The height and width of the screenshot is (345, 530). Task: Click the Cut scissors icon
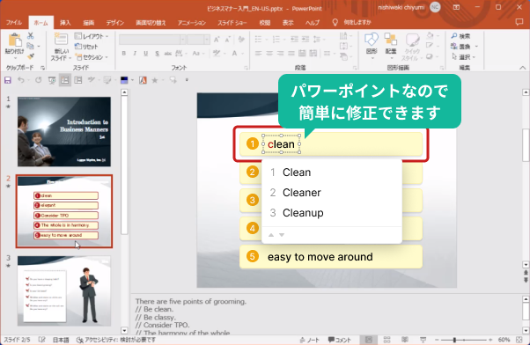31,35
